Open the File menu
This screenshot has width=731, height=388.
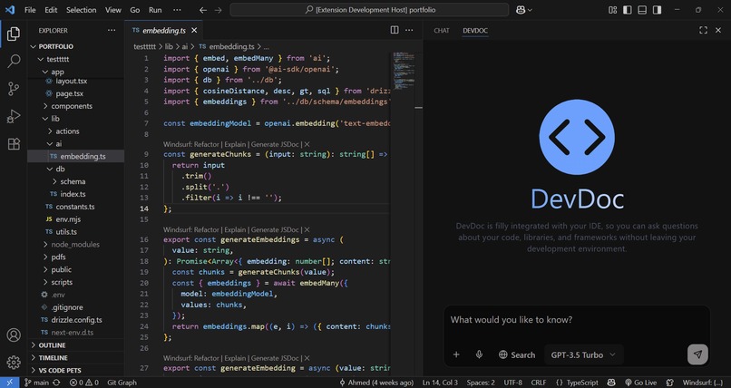click(30, 10)
